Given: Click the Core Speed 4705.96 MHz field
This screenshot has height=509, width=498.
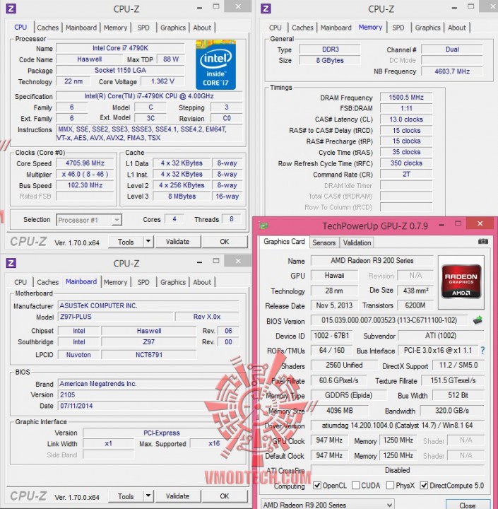Looking at the screenshot, I should click(x=85, y=163).
